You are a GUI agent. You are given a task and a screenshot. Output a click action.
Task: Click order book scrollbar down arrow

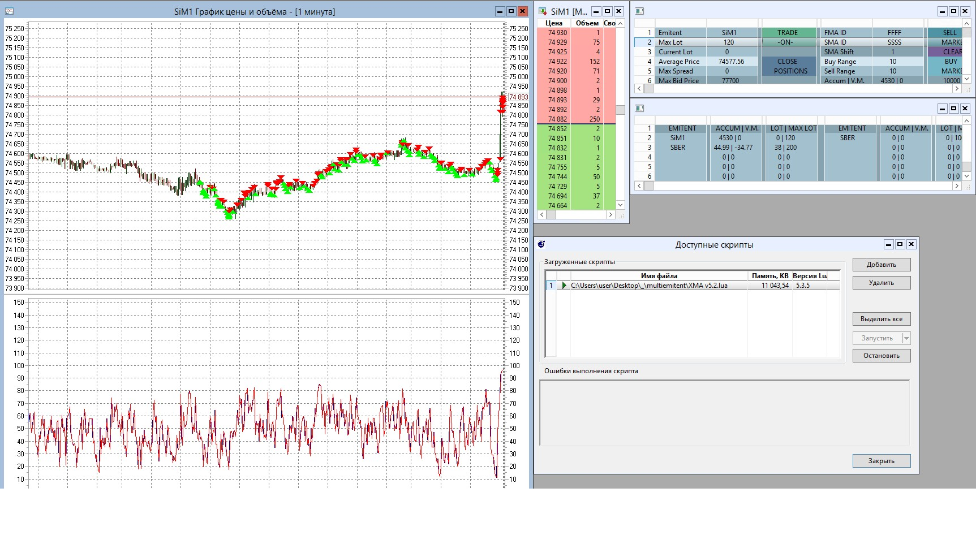coord(620,205)
